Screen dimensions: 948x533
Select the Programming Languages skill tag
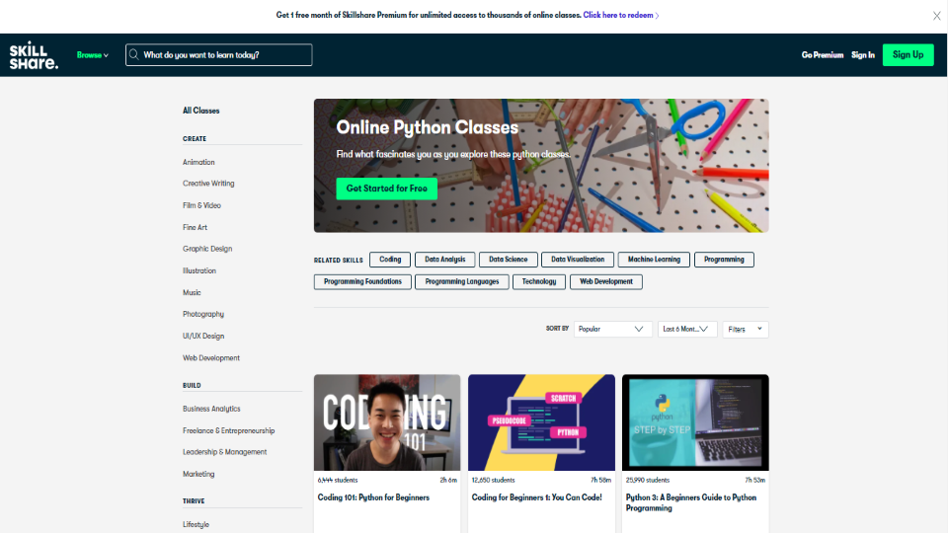[462, 281]
